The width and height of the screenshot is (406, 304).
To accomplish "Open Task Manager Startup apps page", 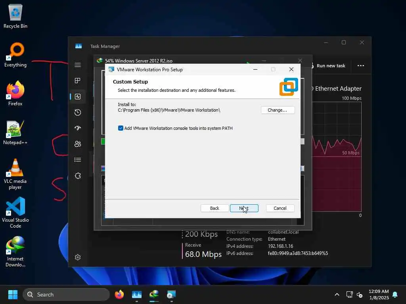I will click(x=78, y=128).
